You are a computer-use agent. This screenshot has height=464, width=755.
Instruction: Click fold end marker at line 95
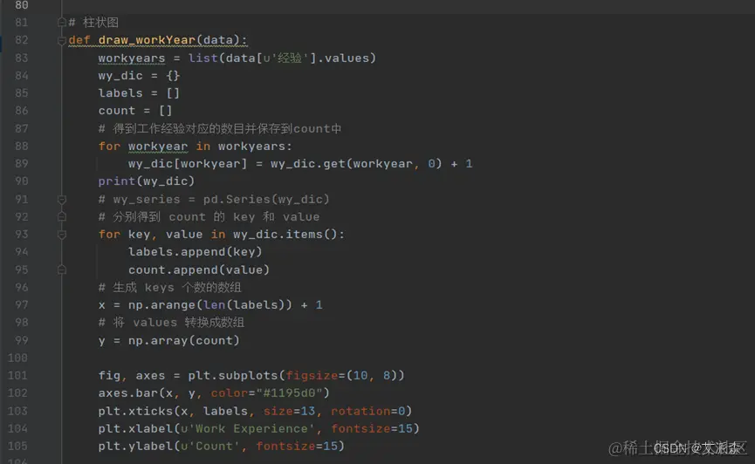(62, 270)
